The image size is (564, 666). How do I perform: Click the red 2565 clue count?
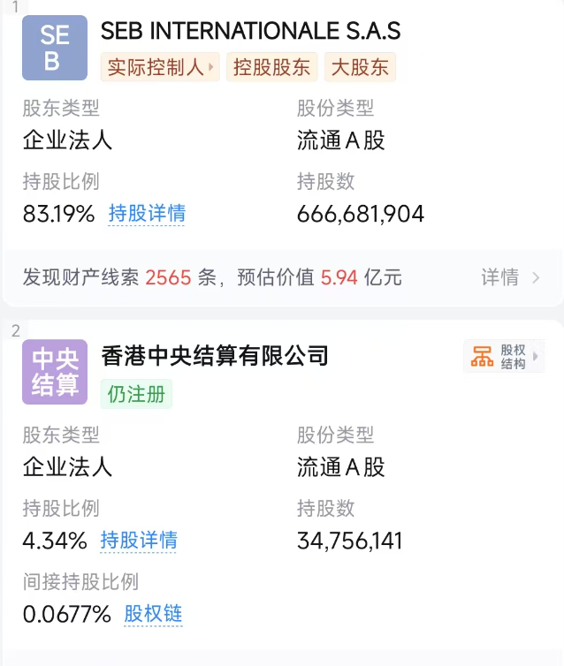pos(168,277)
